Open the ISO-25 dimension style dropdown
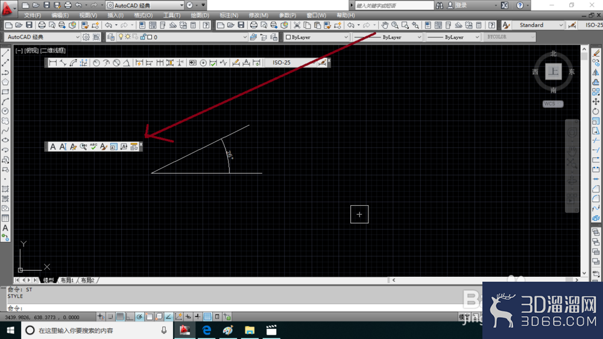The image size is (603, 339). (292, 63)
